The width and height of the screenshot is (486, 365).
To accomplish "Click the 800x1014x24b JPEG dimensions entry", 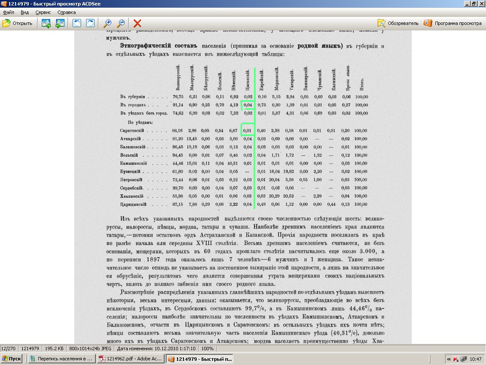I will (90, 349).
